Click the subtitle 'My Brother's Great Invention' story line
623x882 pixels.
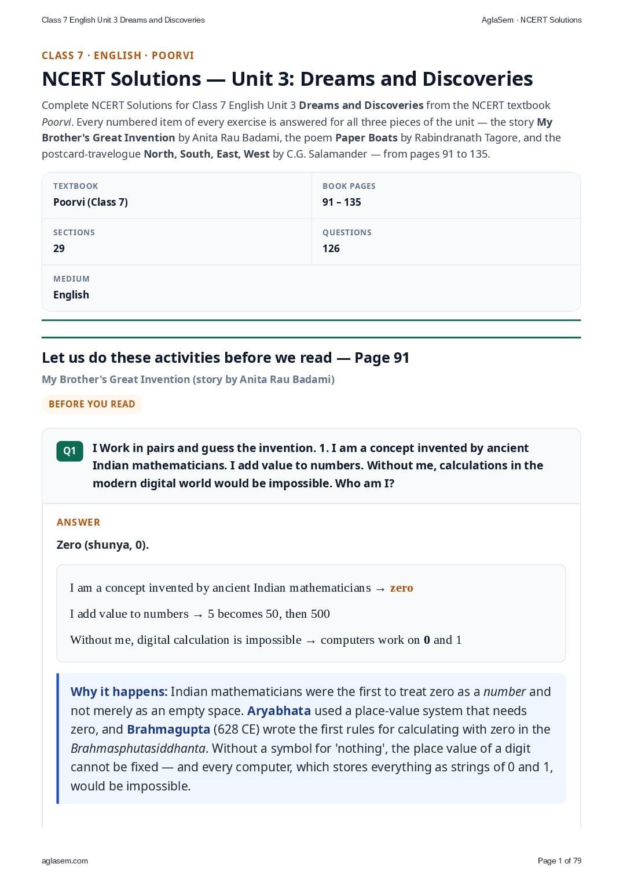pos(188,379)
